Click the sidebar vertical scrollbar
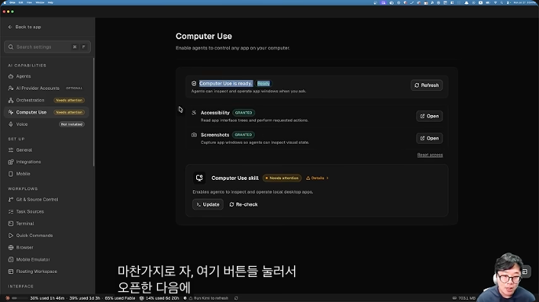 tap(94, 112)
